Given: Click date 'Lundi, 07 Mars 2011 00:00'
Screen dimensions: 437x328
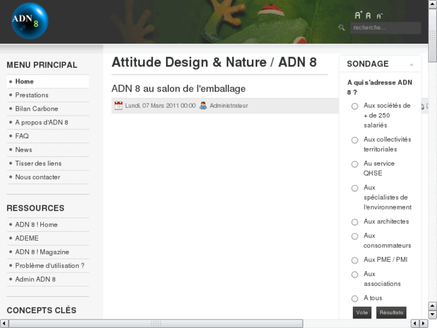Looking at the screenshot, I should coord(160,106).
